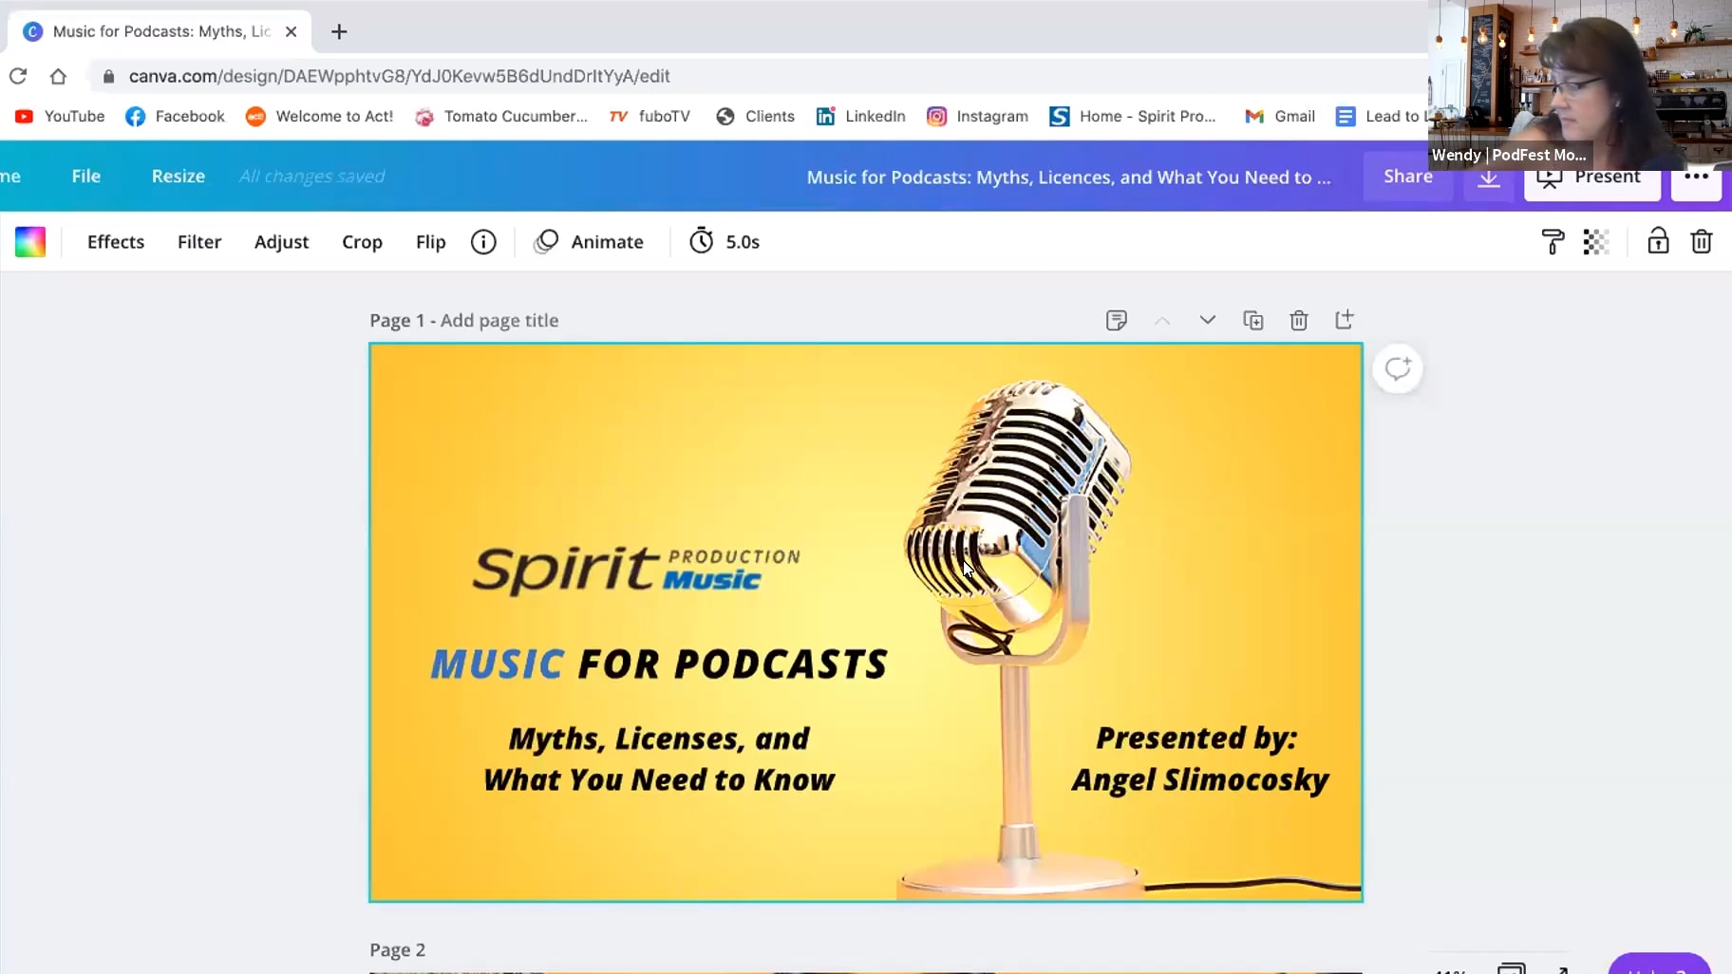
Task: Collapse Page 1 with the down chevron
Action: coord(1207,320)
